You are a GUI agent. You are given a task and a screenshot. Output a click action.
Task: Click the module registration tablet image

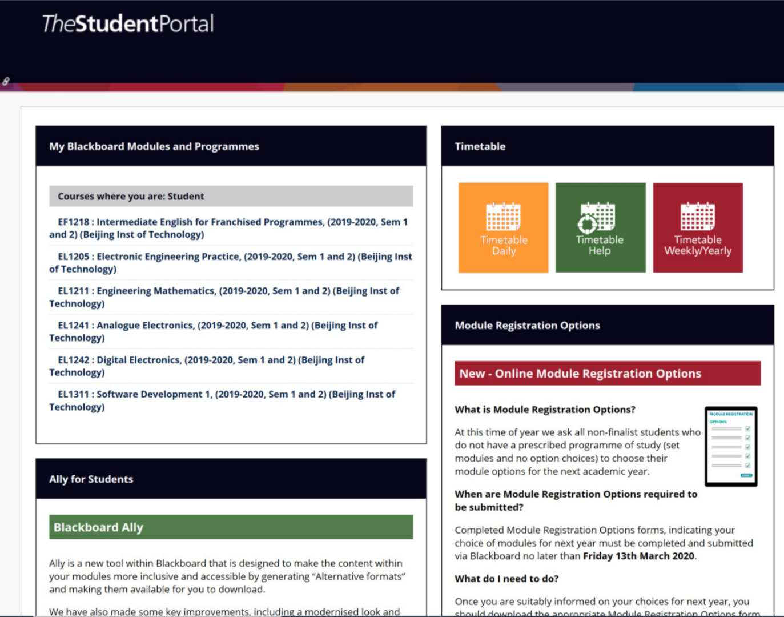730,446
